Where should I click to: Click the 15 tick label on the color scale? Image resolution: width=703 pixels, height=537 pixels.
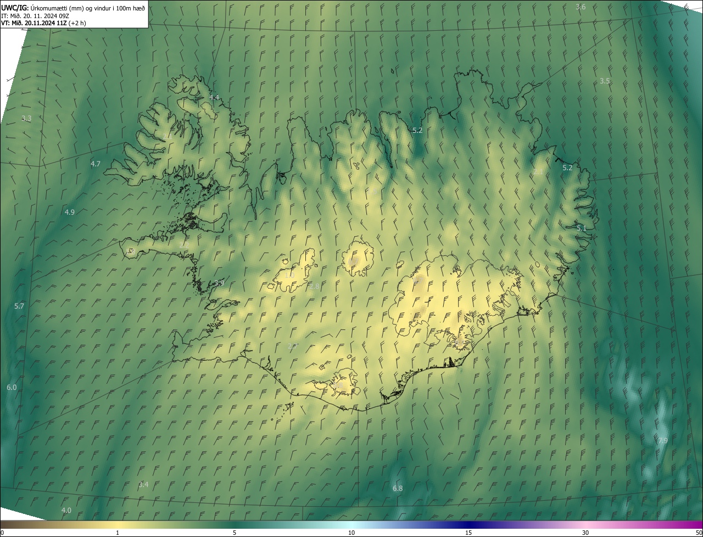pyautogui.click(x=468, y=533)
